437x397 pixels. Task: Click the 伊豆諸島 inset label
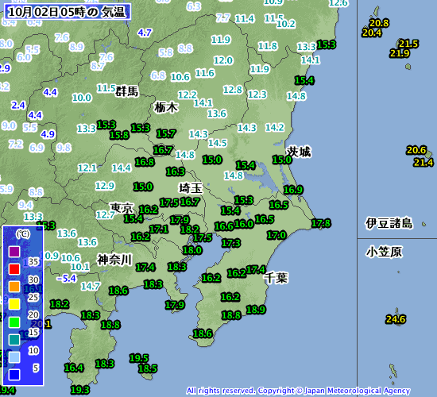(x=389, y=223)
